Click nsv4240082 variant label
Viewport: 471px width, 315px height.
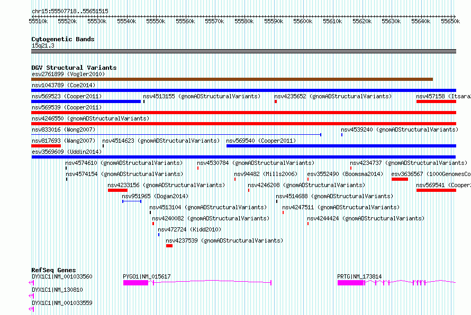pos(211,218)
